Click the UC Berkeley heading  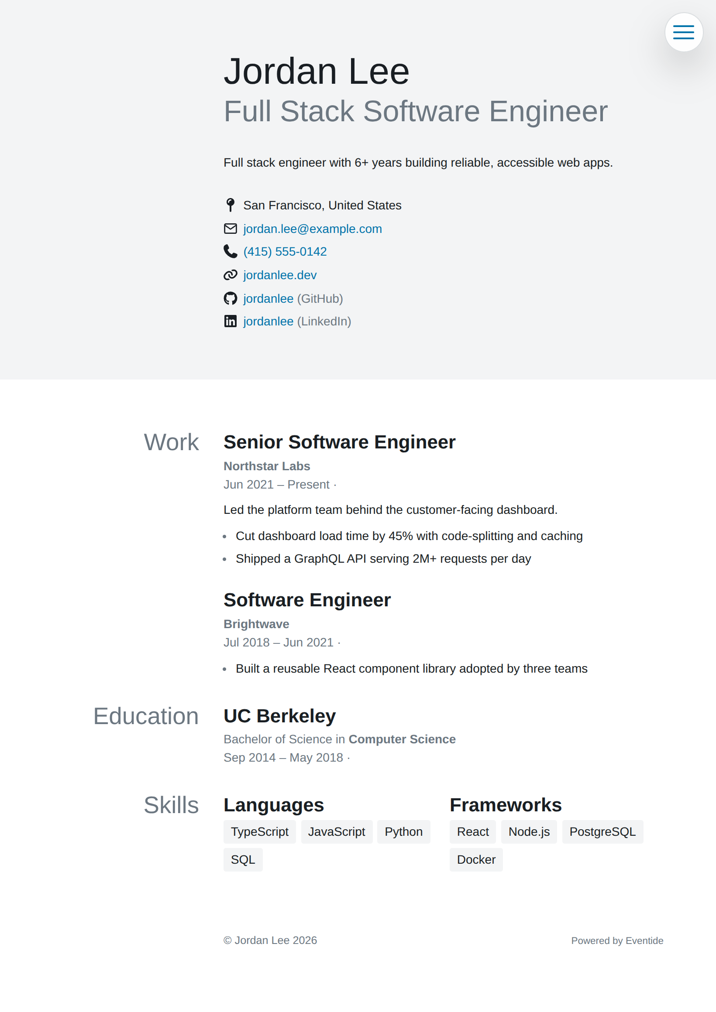point(280,716)
